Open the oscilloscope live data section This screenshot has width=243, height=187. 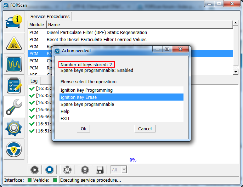[14, 64]
